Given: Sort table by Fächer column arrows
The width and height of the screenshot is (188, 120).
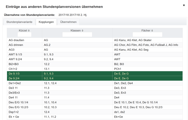Looking at the screenshot, I should [x=152, y=30].
